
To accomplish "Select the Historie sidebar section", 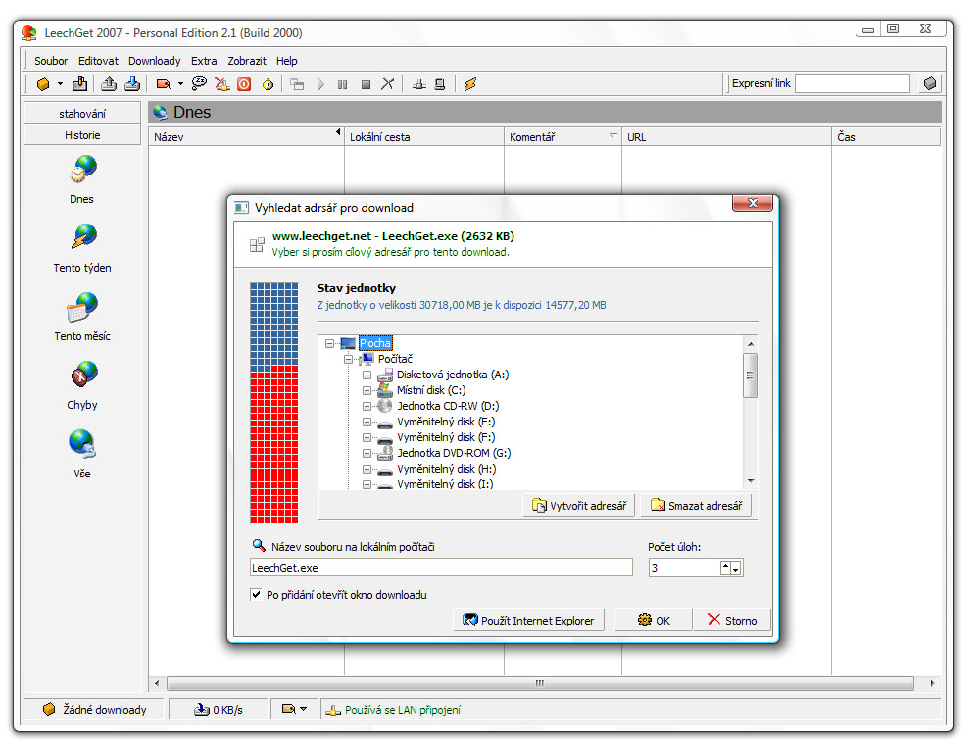I will [x=82, y=135].
